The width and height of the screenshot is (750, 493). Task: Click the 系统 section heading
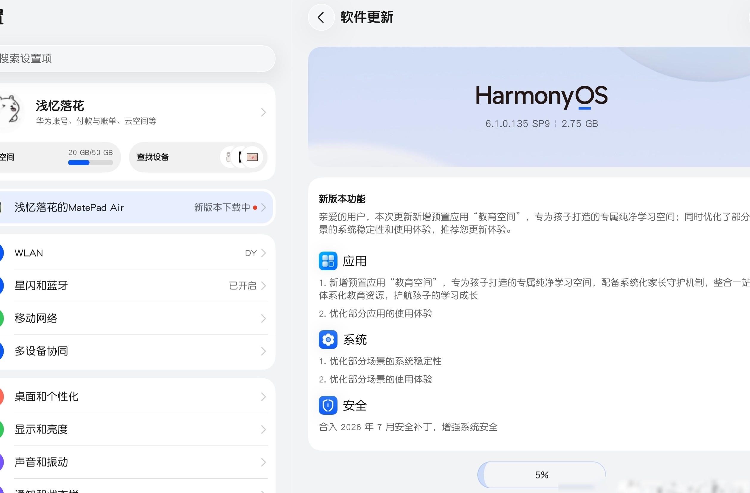tap(355, 340)
